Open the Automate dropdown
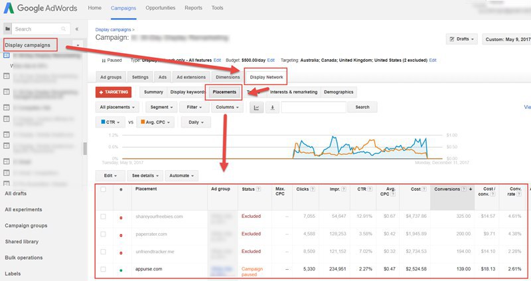The image size is (531, 281). point(181,176)
